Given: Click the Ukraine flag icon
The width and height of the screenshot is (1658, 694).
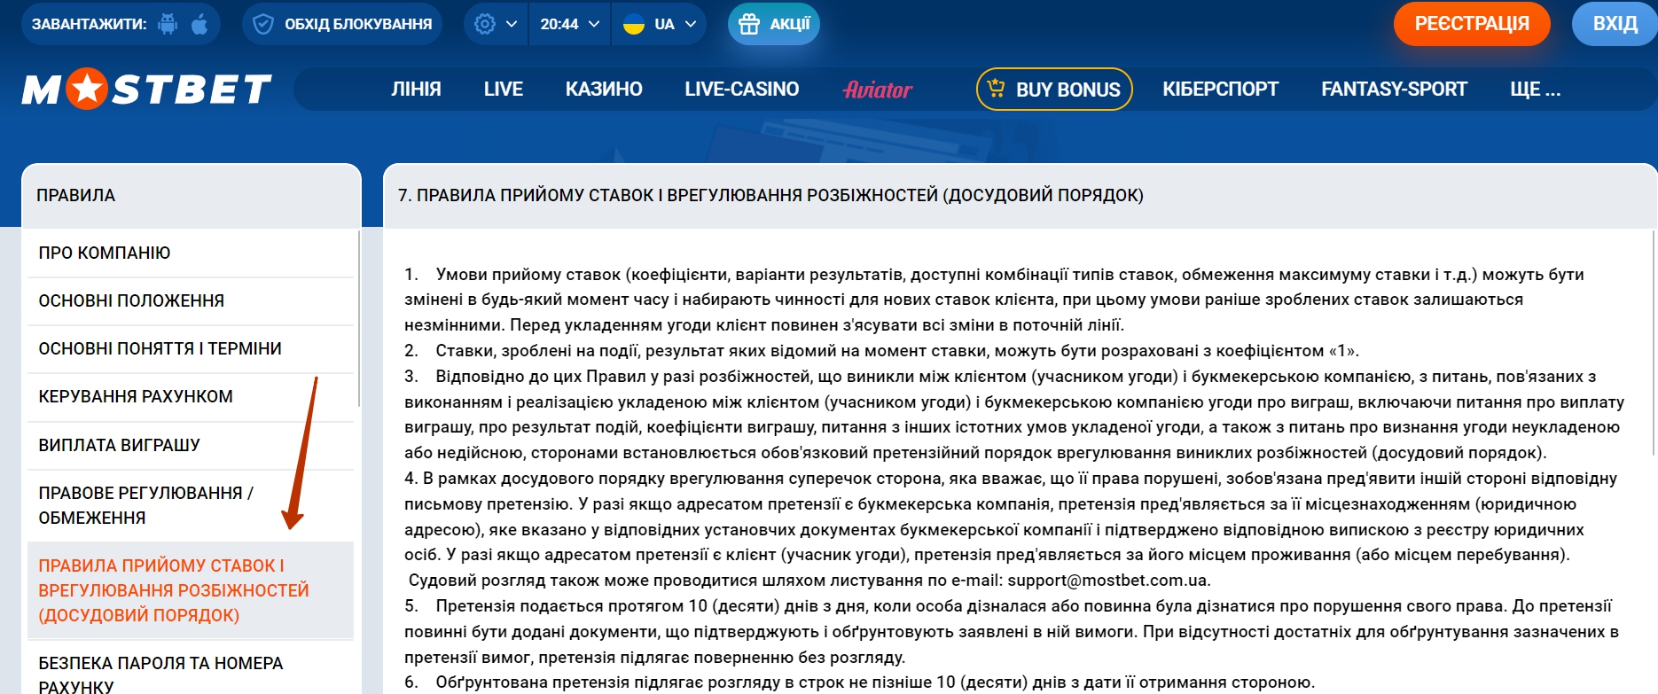Looking at the screenshot, I should 634,24.
